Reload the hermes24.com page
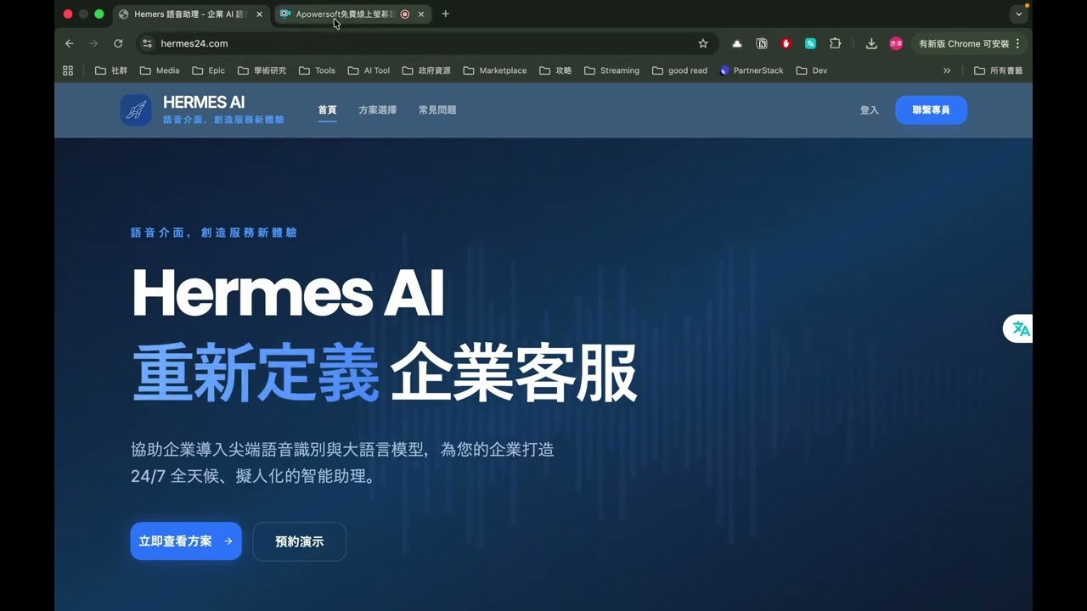 (118, 43)
